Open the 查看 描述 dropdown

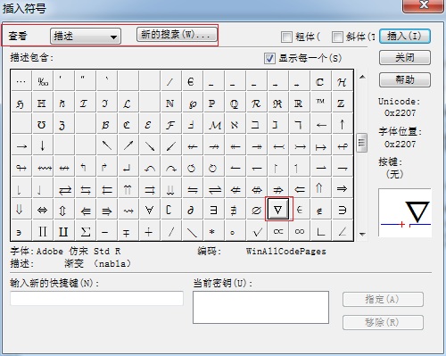tap(86, 37)
